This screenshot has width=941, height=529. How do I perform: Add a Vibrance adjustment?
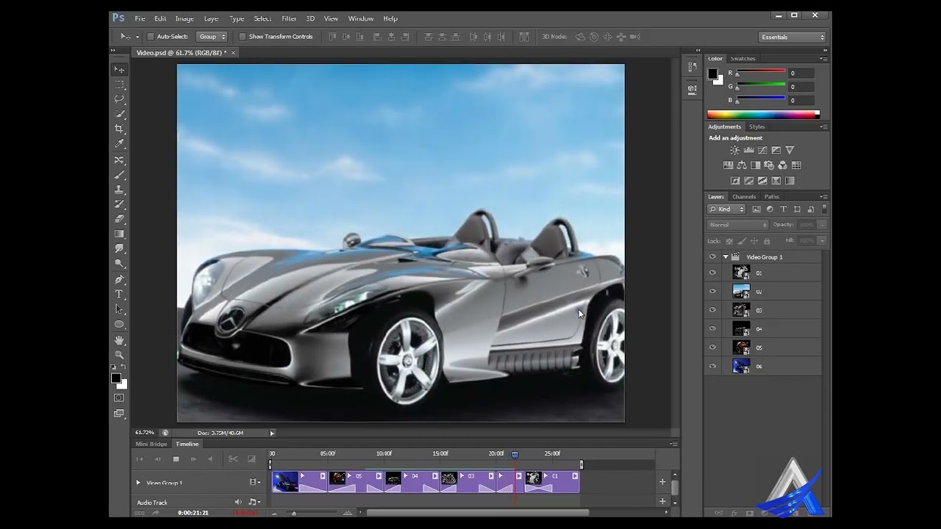(x=790, y=150)
